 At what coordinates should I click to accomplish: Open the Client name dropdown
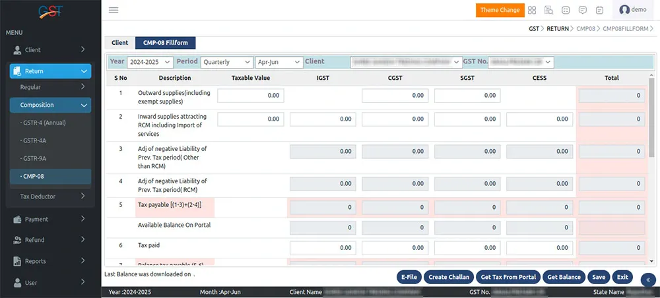(406, 62)
